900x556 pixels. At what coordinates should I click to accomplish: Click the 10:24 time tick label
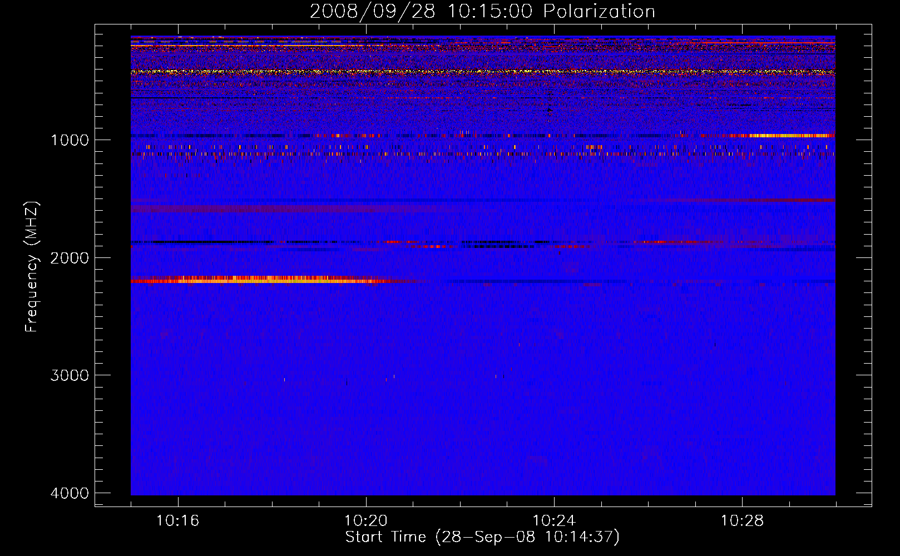(554, 521)
